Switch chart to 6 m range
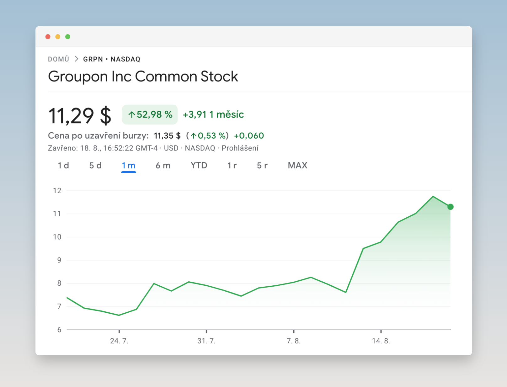 point(163,166)
